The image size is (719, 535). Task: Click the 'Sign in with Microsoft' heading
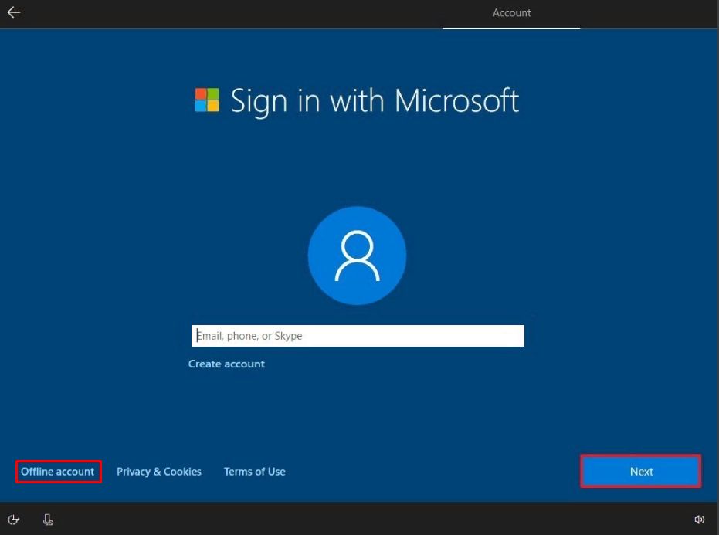tap(375, 101)
